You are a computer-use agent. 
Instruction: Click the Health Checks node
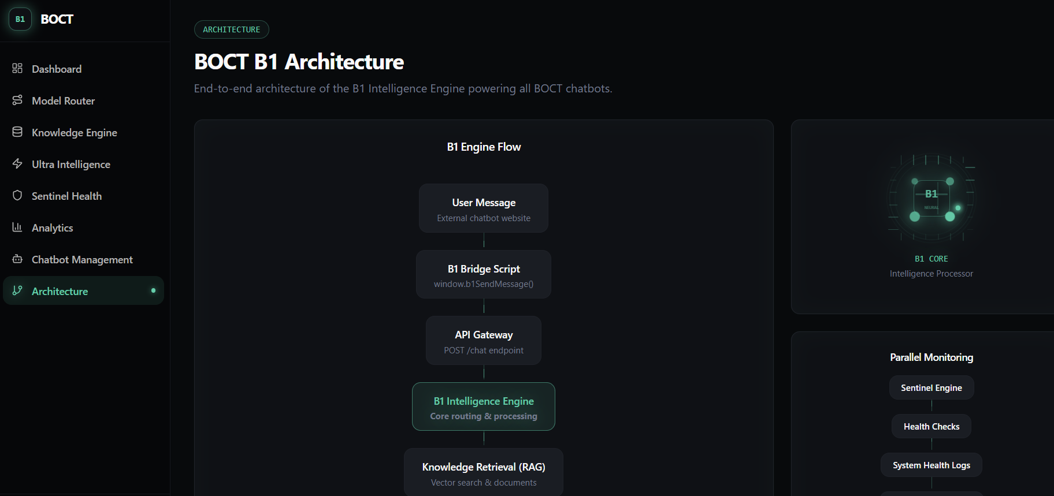[931, 426]
